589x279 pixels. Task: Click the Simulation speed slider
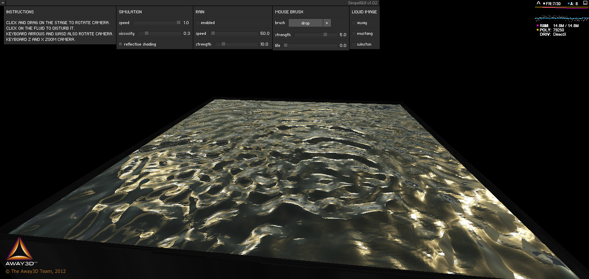pos(157,23)
